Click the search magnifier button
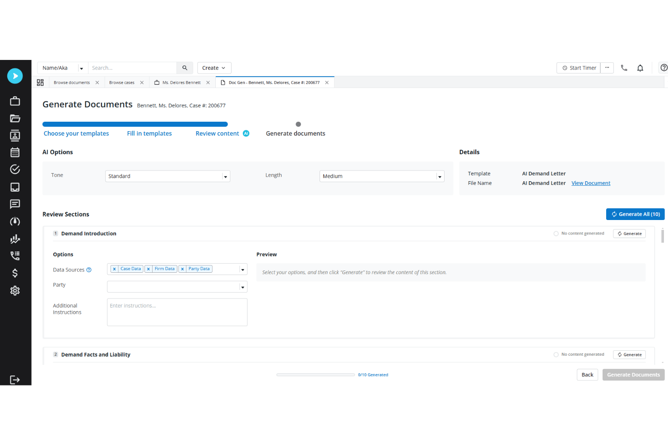 coord(185,68)
